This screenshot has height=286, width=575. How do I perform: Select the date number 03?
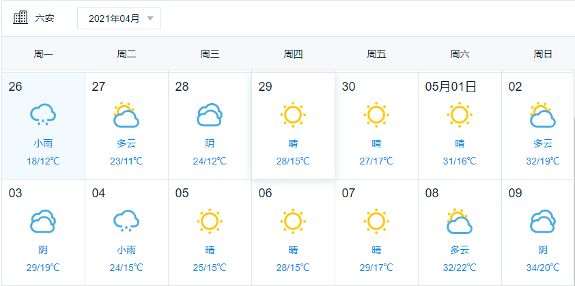pos(16,193)
